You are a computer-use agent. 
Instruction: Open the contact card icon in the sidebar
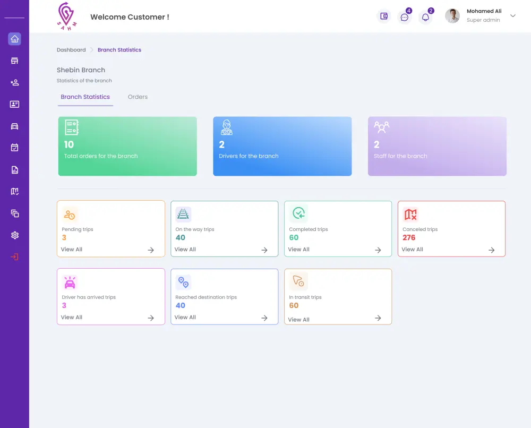click(14, 104)
